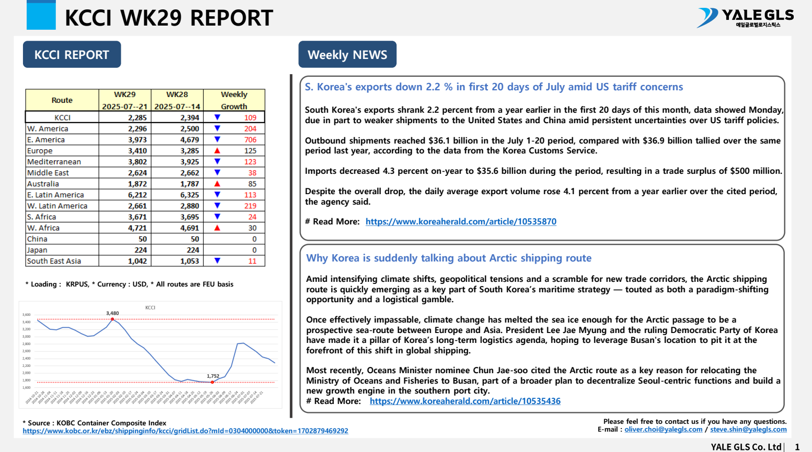812x452 pixels.
Task: Click the E. Latin America route cell
Action: coord(62,195)
